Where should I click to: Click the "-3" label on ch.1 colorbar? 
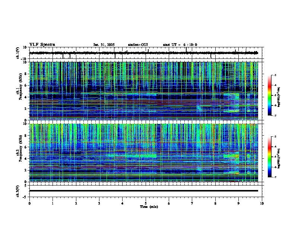click(275, 75)
